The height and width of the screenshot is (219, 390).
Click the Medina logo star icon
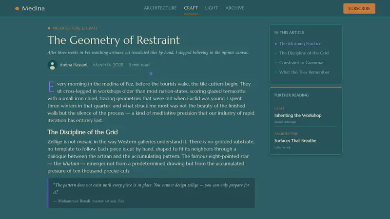17,8
